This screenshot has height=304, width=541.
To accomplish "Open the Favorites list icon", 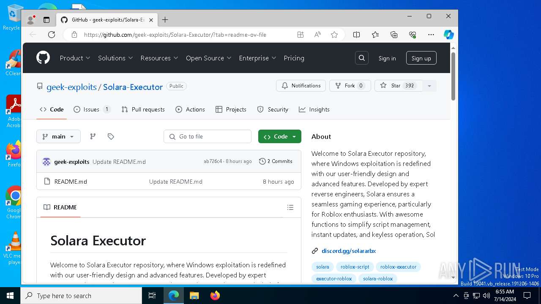I will 375,35.
